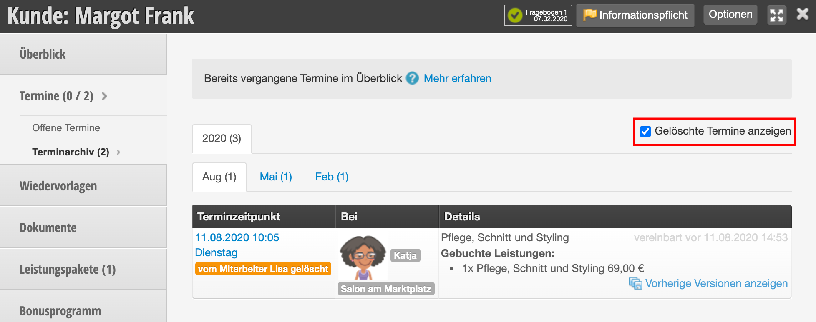Expand the Termine (0 / 2) chevron
The width and height of the screenshot is (816, 322).
(x=104, y=96)
